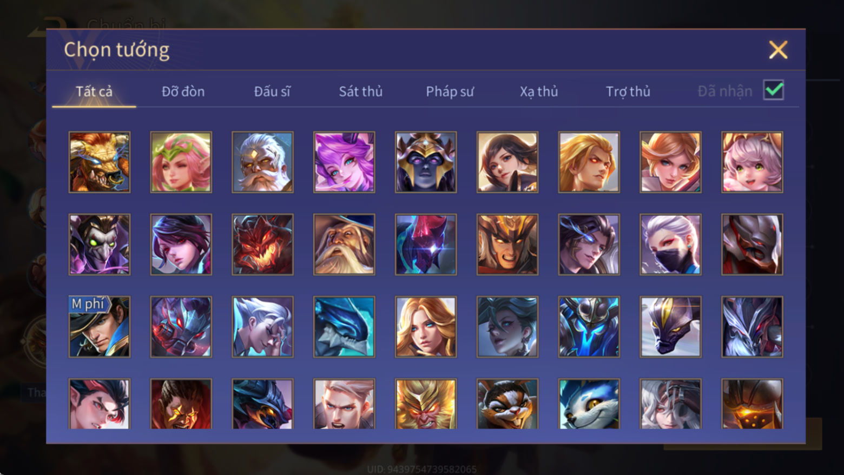Pick the blue raccoon hero portrait
The width and height of the screenshot is (844, 475).
tap(589, 404)
